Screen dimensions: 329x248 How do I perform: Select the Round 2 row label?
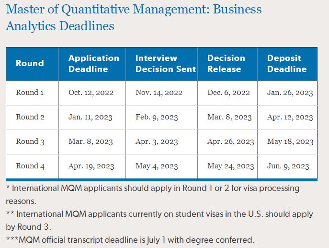tap(30, 117)
